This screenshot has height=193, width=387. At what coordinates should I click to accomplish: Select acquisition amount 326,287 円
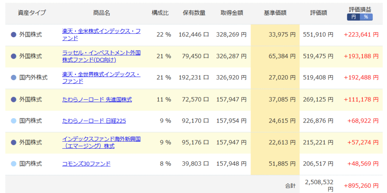point(231,56)
